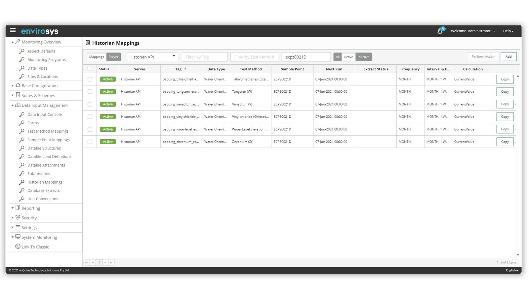529x297 pixels.
Task: Click the Reporting section icon
Action: click(18, 208)
